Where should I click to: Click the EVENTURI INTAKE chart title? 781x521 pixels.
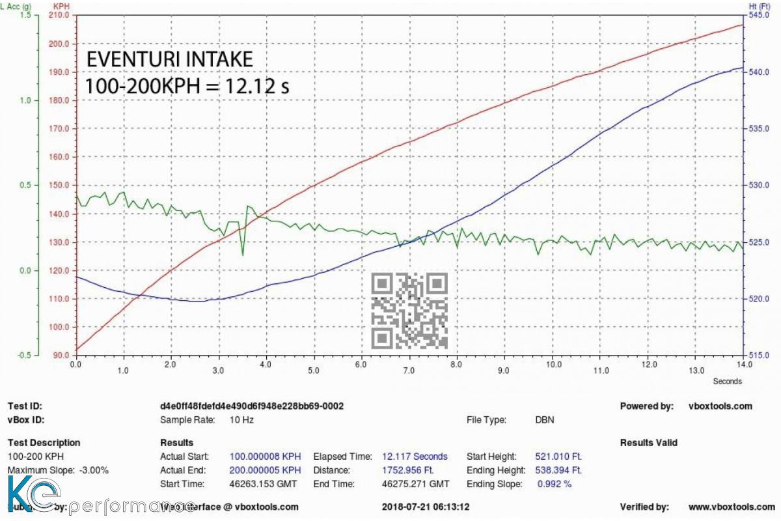point(169,60)
